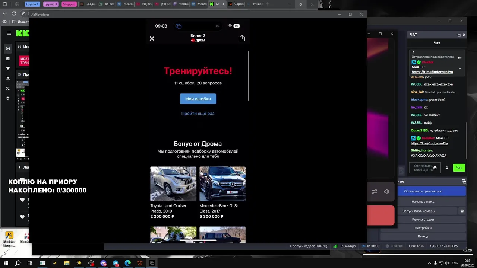Open Telegram from the taskbar
The width and height of the screenshot is (477, 268).
[x=116, y=263]
